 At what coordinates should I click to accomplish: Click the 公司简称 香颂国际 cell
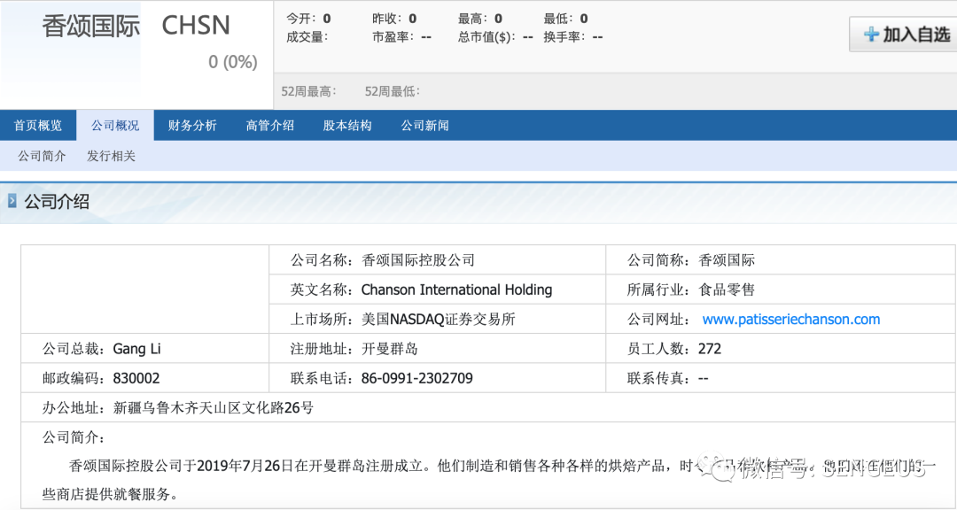(x=780, y=260)
